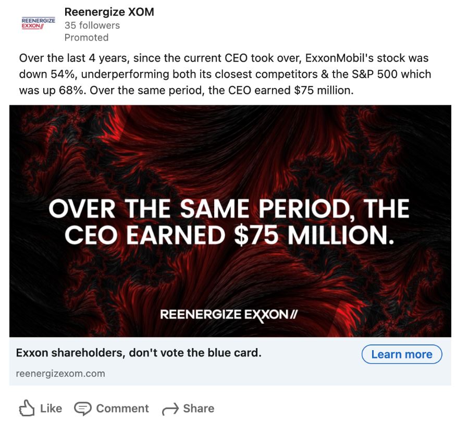
Task: Click the headline about not voting the blue card
Action: coord(139,353)
